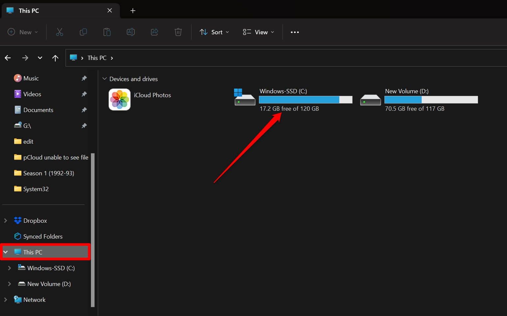Expand Windows-SSD (C:) in the sidebar
This screenshot has width=507, height=316.
coord(9,268)
